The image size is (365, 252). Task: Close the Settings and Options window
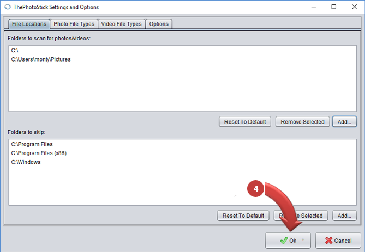pos(354,7)
